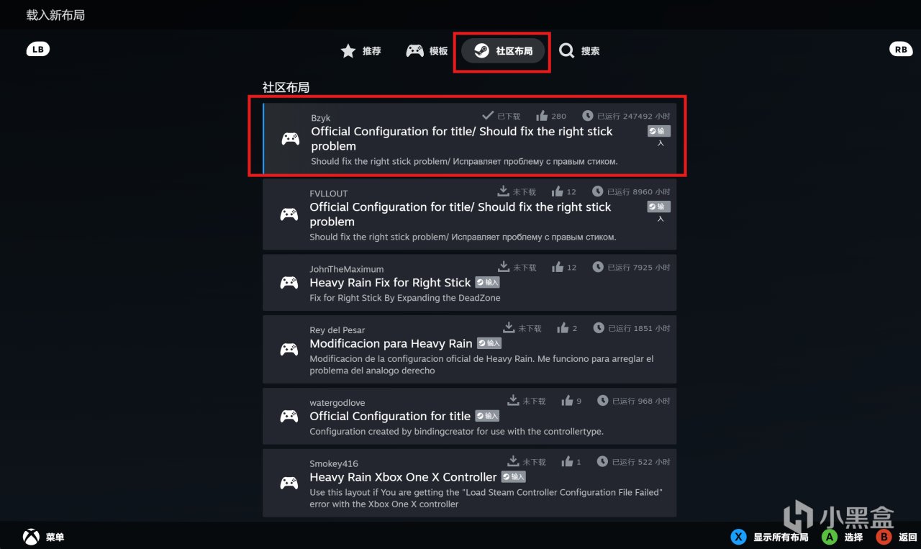Click the clock icon beside 968 小时
Viewport: 921px width, 549px height.
click(603, 400)
